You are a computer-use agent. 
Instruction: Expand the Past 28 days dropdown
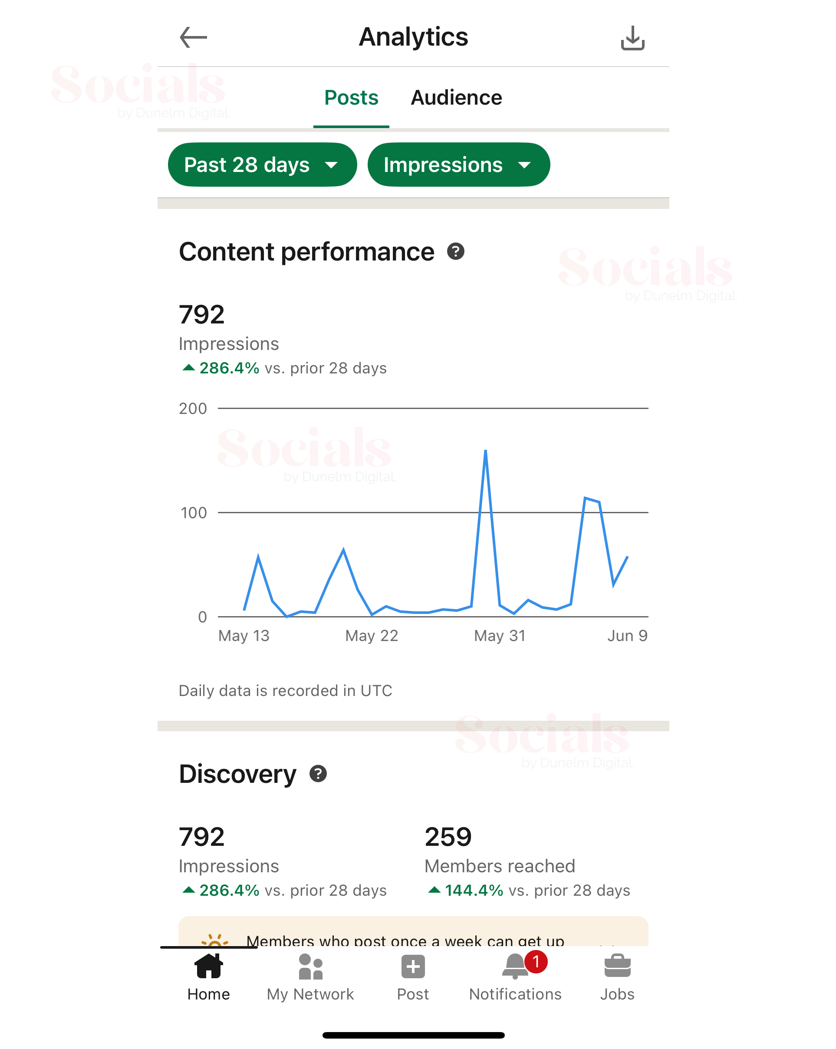[x=262, y=165]
